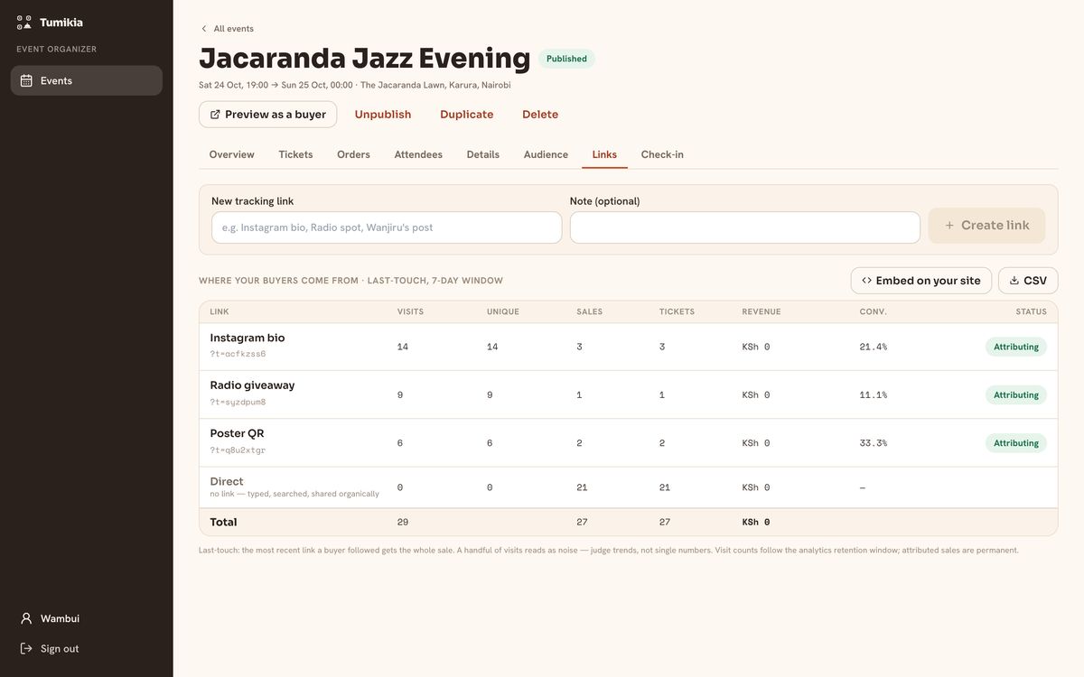Click the Sign out arrow icon
1084x677 pixels.
[26, 648]
